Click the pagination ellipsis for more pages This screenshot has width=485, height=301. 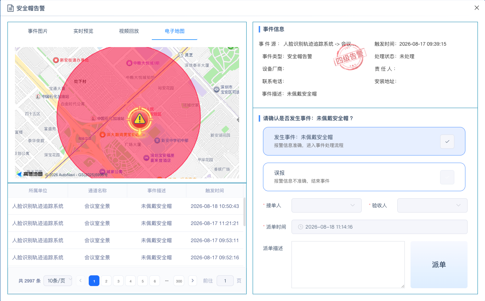tap(167, 281)
